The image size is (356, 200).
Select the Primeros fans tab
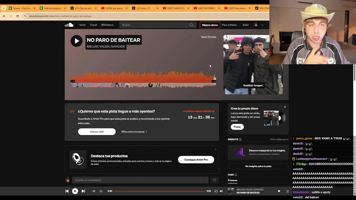click(x=233, y=180)
